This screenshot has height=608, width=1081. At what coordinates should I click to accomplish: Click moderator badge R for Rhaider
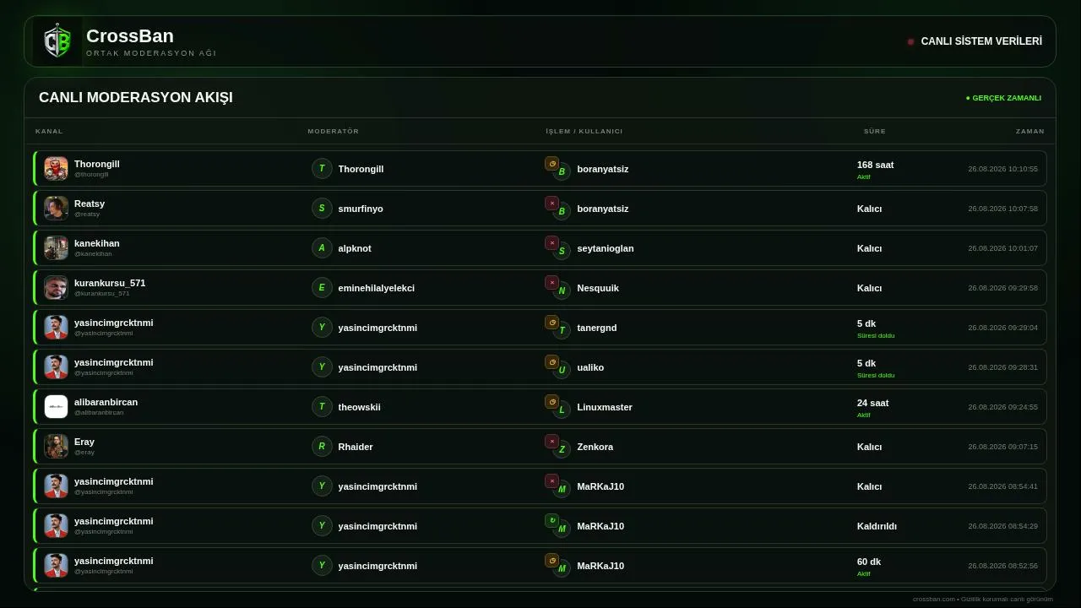322,446
